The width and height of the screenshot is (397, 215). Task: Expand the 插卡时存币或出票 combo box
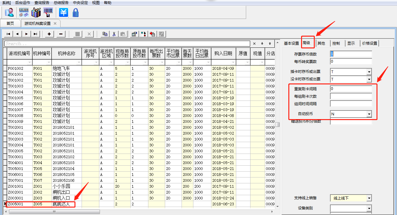click(369, 72)
